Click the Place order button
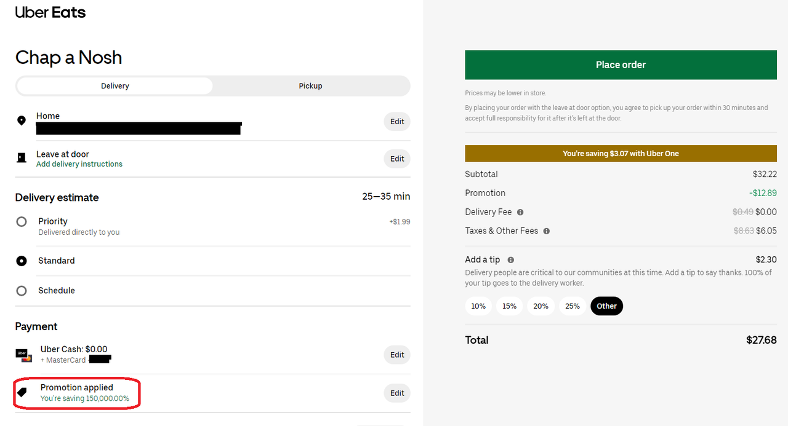The image size is (788, 426). pyautogui.click(x=621, y=65)
